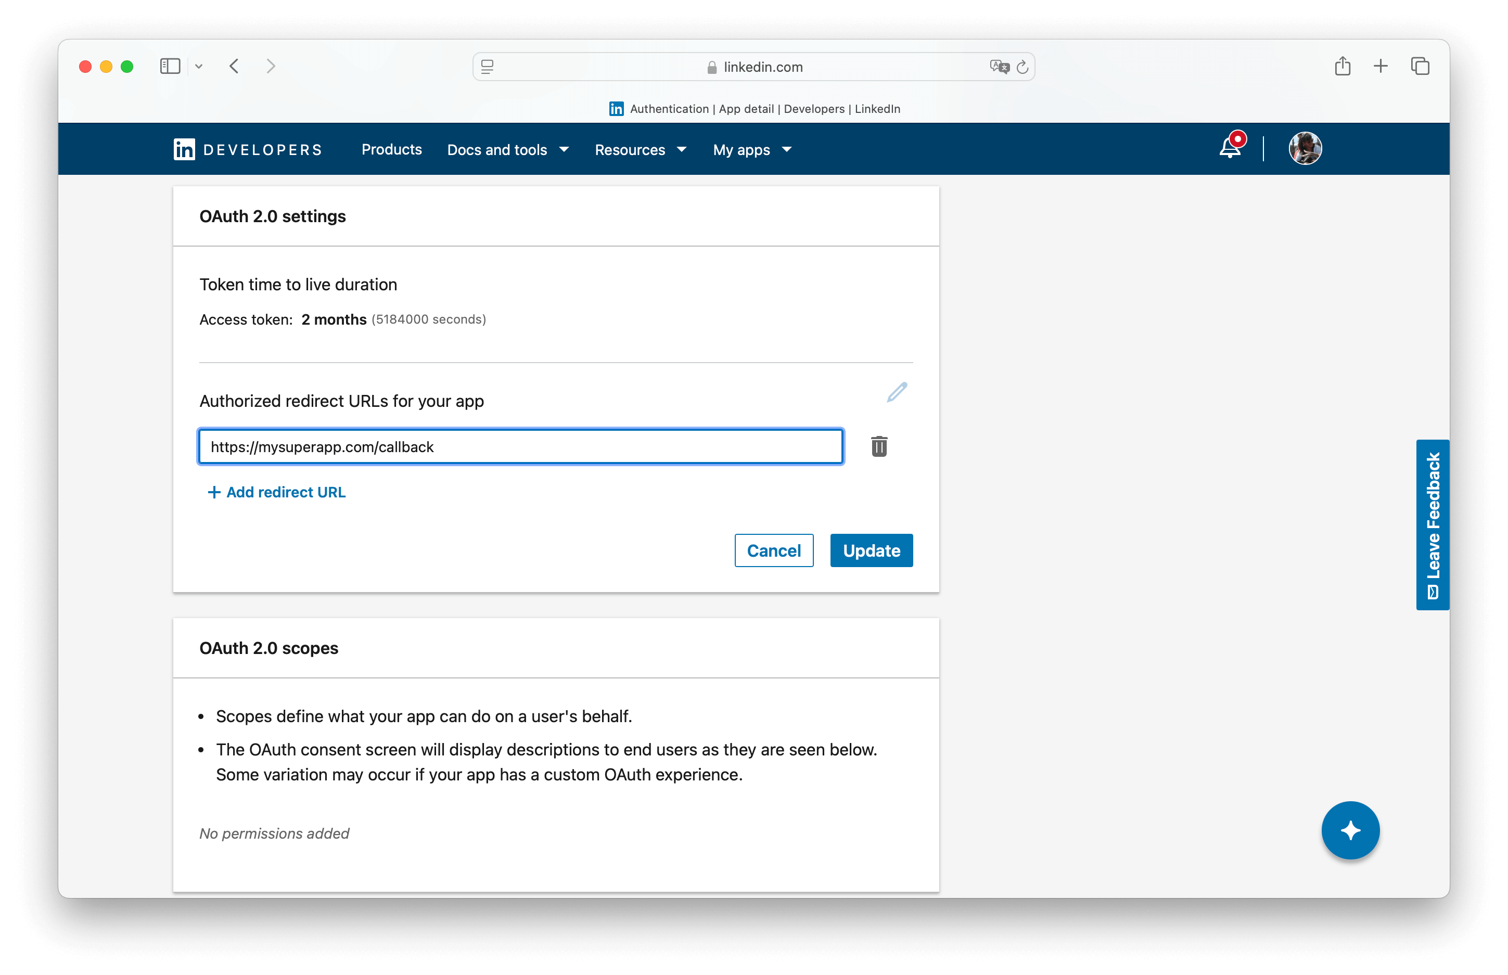Select Products in the navigation bar
The height and width of the screenshot is (975, 1508).
pos(391,149)
